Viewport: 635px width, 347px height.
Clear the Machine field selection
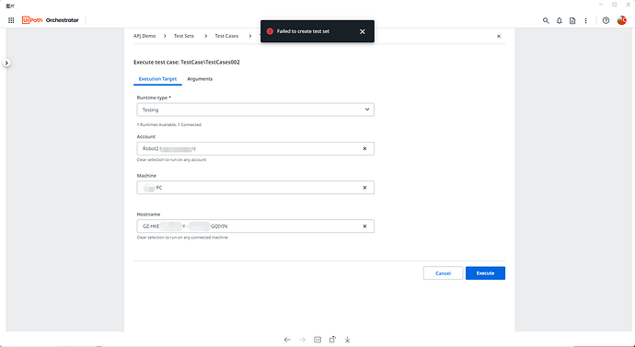[x=364, y=188]
